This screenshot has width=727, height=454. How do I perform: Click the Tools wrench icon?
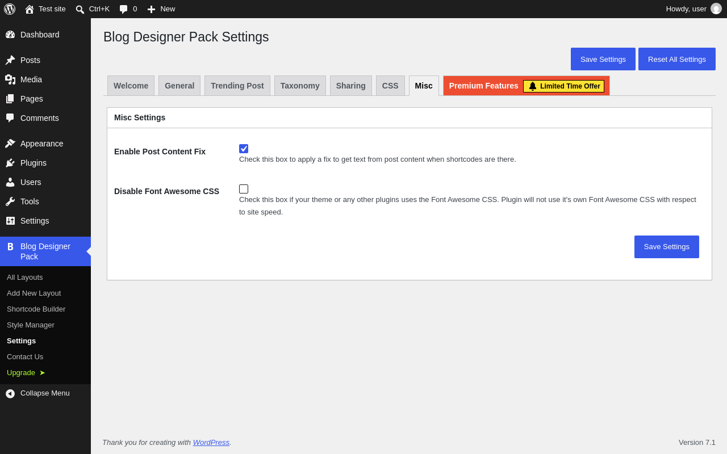coord(10,201)
